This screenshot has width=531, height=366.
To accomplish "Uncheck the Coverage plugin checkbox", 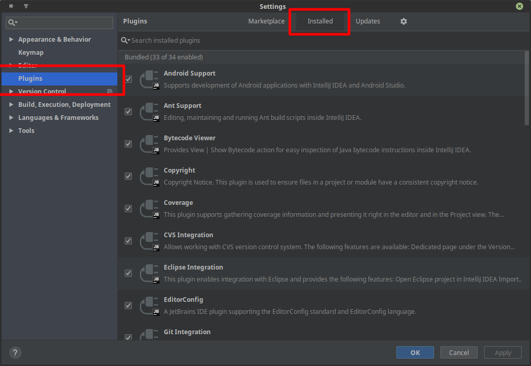I will [128, 209].
